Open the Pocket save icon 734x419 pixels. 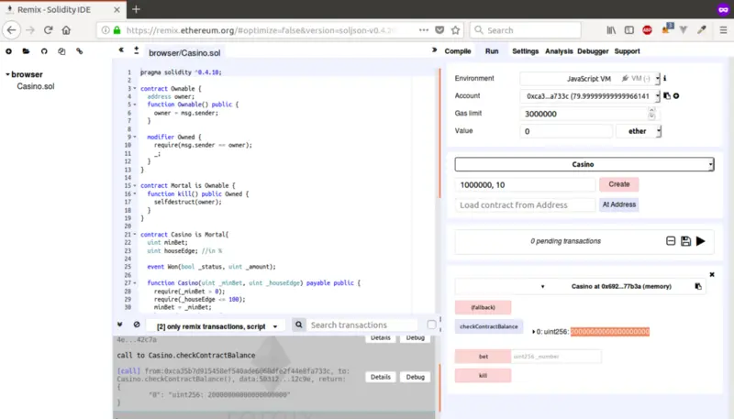pos(439,30)
